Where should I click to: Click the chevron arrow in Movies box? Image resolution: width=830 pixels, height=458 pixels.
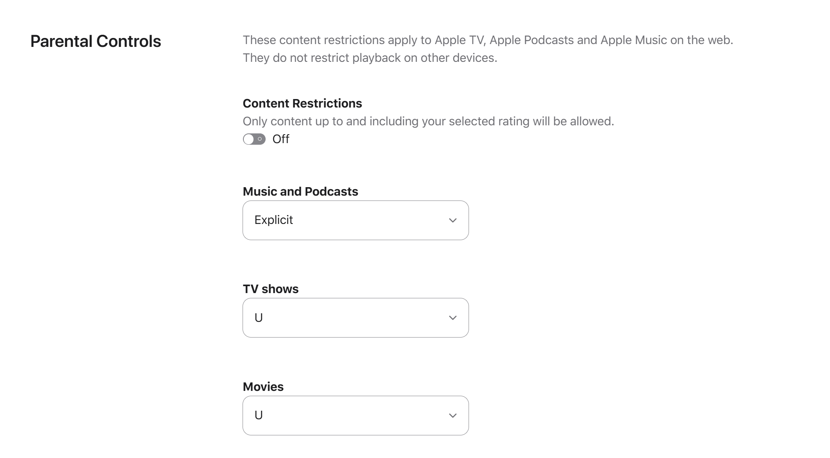click(x=453, y=416)
